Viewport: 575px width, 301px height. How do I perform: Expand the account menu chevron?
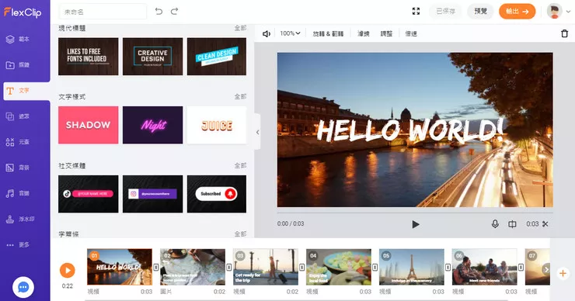569,12
